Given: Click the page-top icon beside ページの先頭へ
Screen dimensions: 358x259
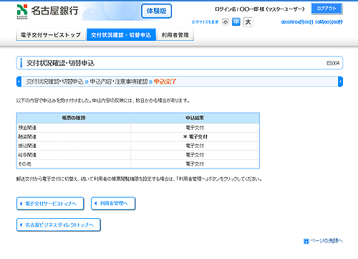Looking at the screenshot, I should point(306,241).
